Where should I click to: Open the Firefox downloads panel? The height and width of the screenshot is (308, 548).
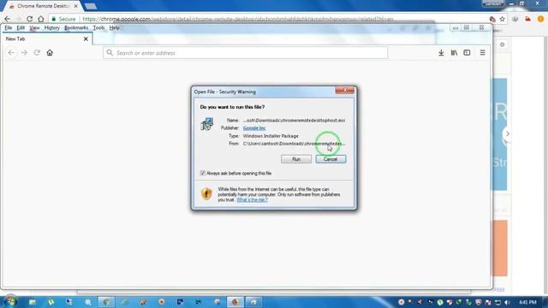coord(441,53)
